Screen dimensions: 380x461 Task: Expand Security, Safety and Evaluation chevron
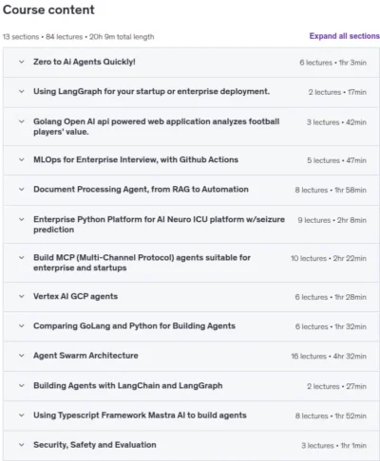click(x=22, y=445)
